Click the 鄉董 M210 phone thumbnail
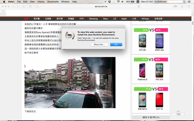This screenshot has width=194, height=121. [x=142, y=100]
